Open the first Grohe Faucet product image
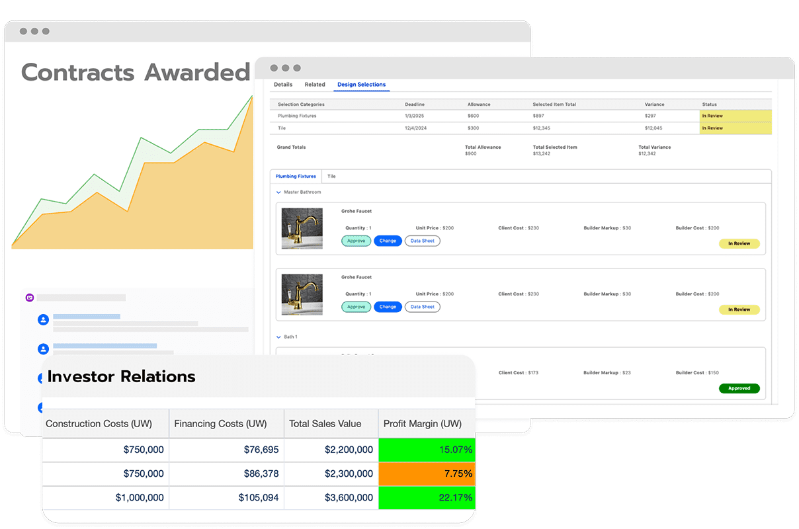 pos(302,228)
